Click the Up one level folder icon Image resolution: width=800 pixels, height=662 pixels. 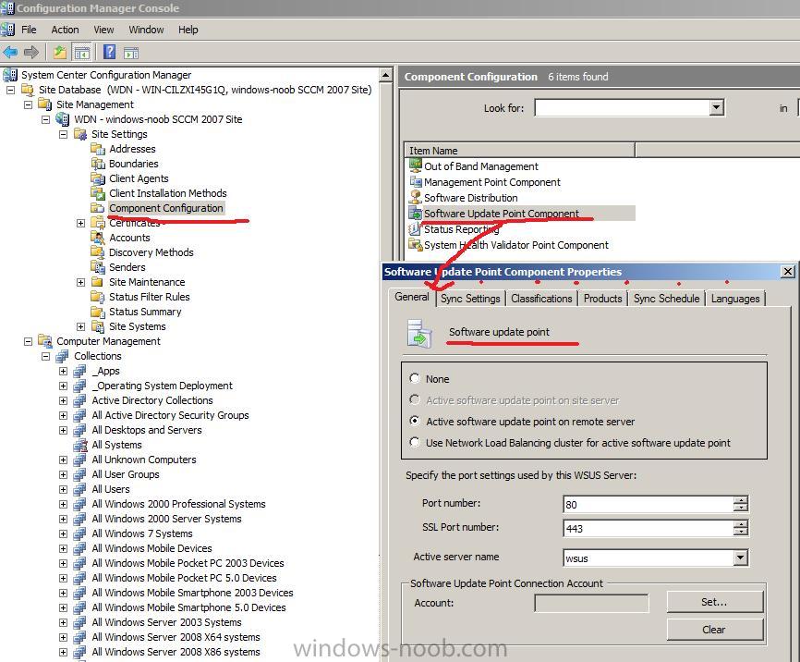click(x=60, y=52)
